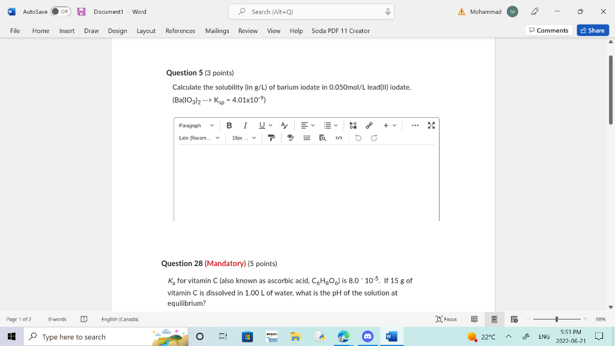
Task: Toggle Italic in the editor toolbar
Action: (x=245, y=126)
